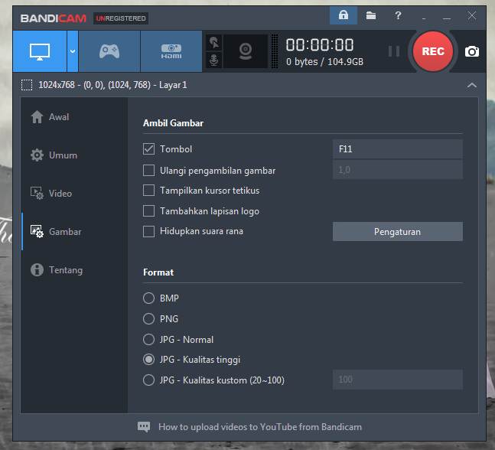
Task: Click the 1024x768 capture area text
Action: pos(112,85)
